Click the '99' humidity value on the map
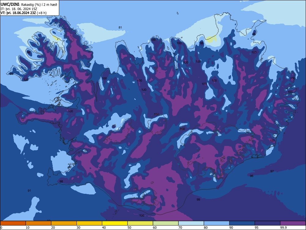Viewport: 306px width, 230px height. click(198, 200)
